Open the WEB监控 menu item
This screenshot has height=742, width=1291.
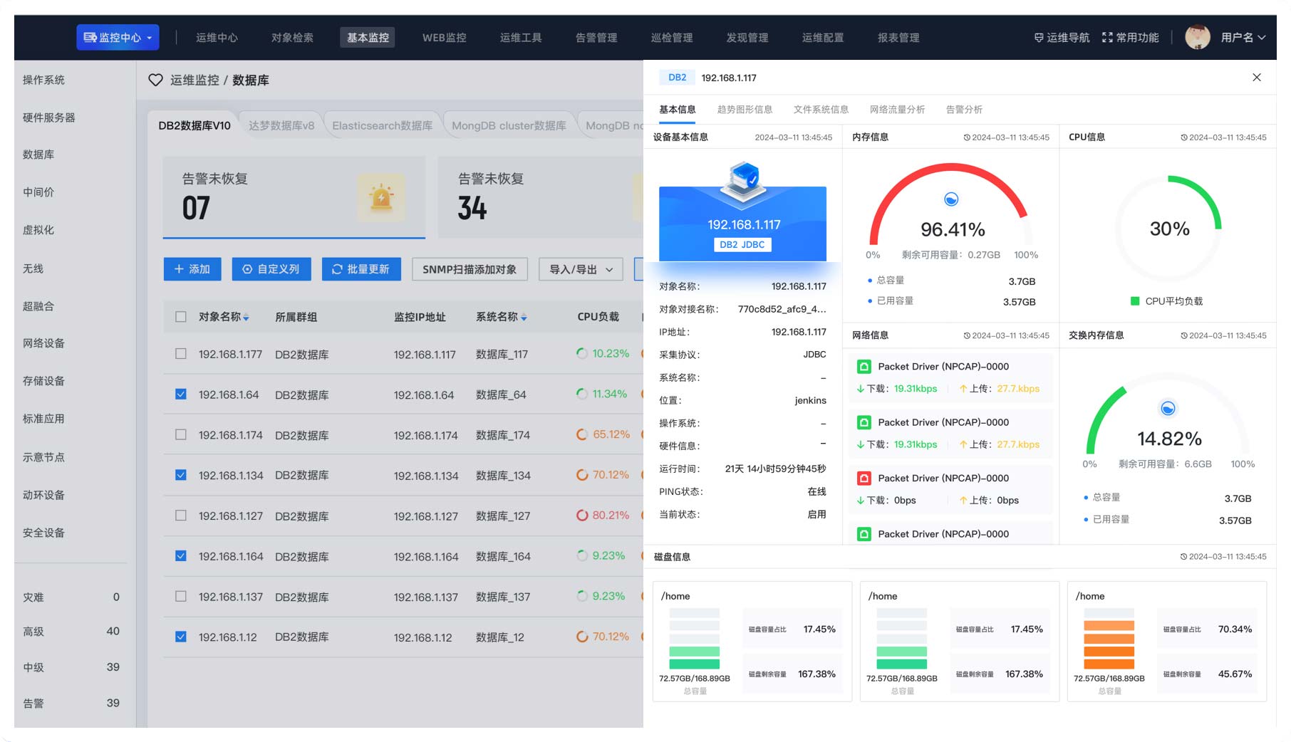point(444,38)
